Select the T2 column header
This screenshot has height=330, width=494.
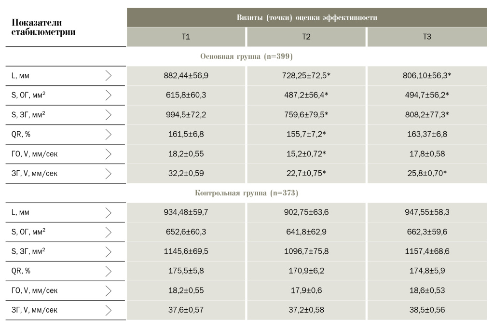[306, 37]
